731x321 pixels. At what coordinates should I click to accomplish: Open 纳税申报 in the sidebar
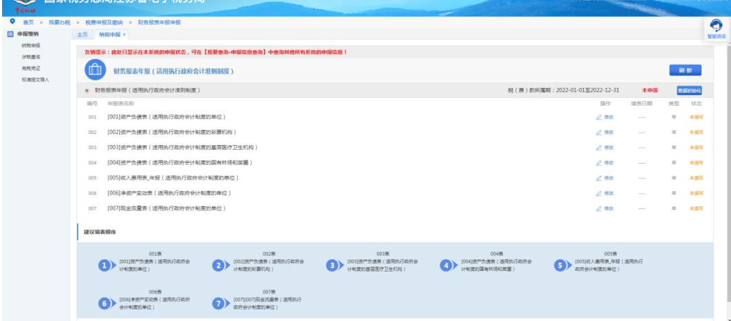pos(31,44)
